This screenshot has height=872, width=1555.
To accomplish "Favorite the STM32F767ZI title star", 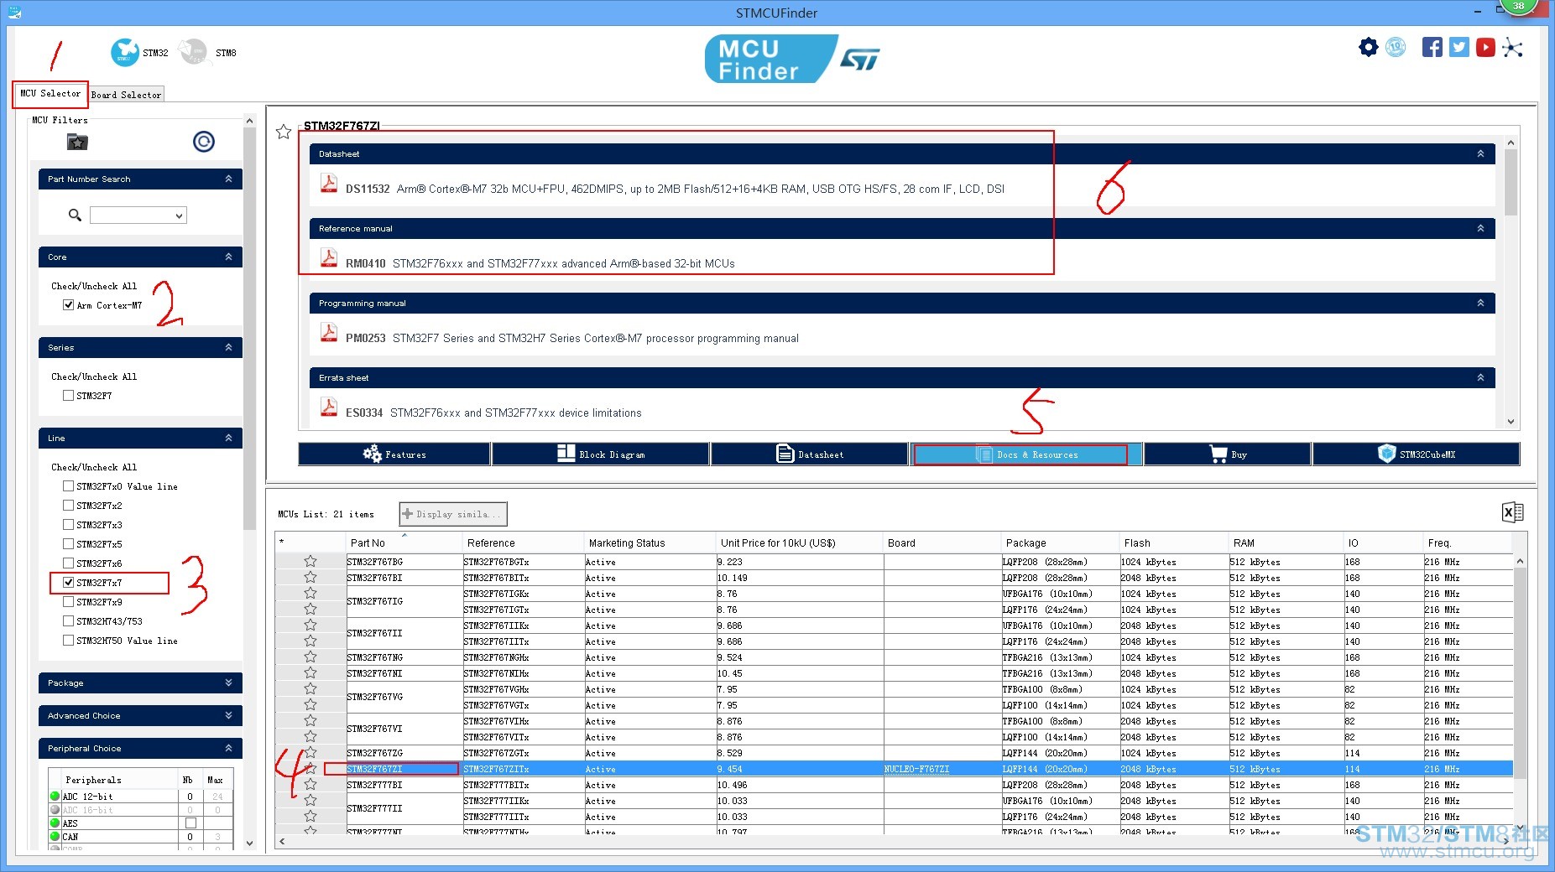I will 284,132.
